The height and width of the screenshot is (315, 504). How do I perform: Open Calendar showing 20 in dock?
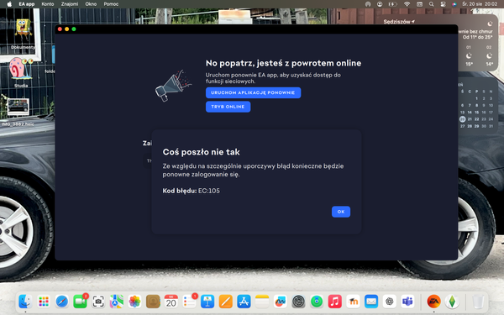click(x=171, y=302)
